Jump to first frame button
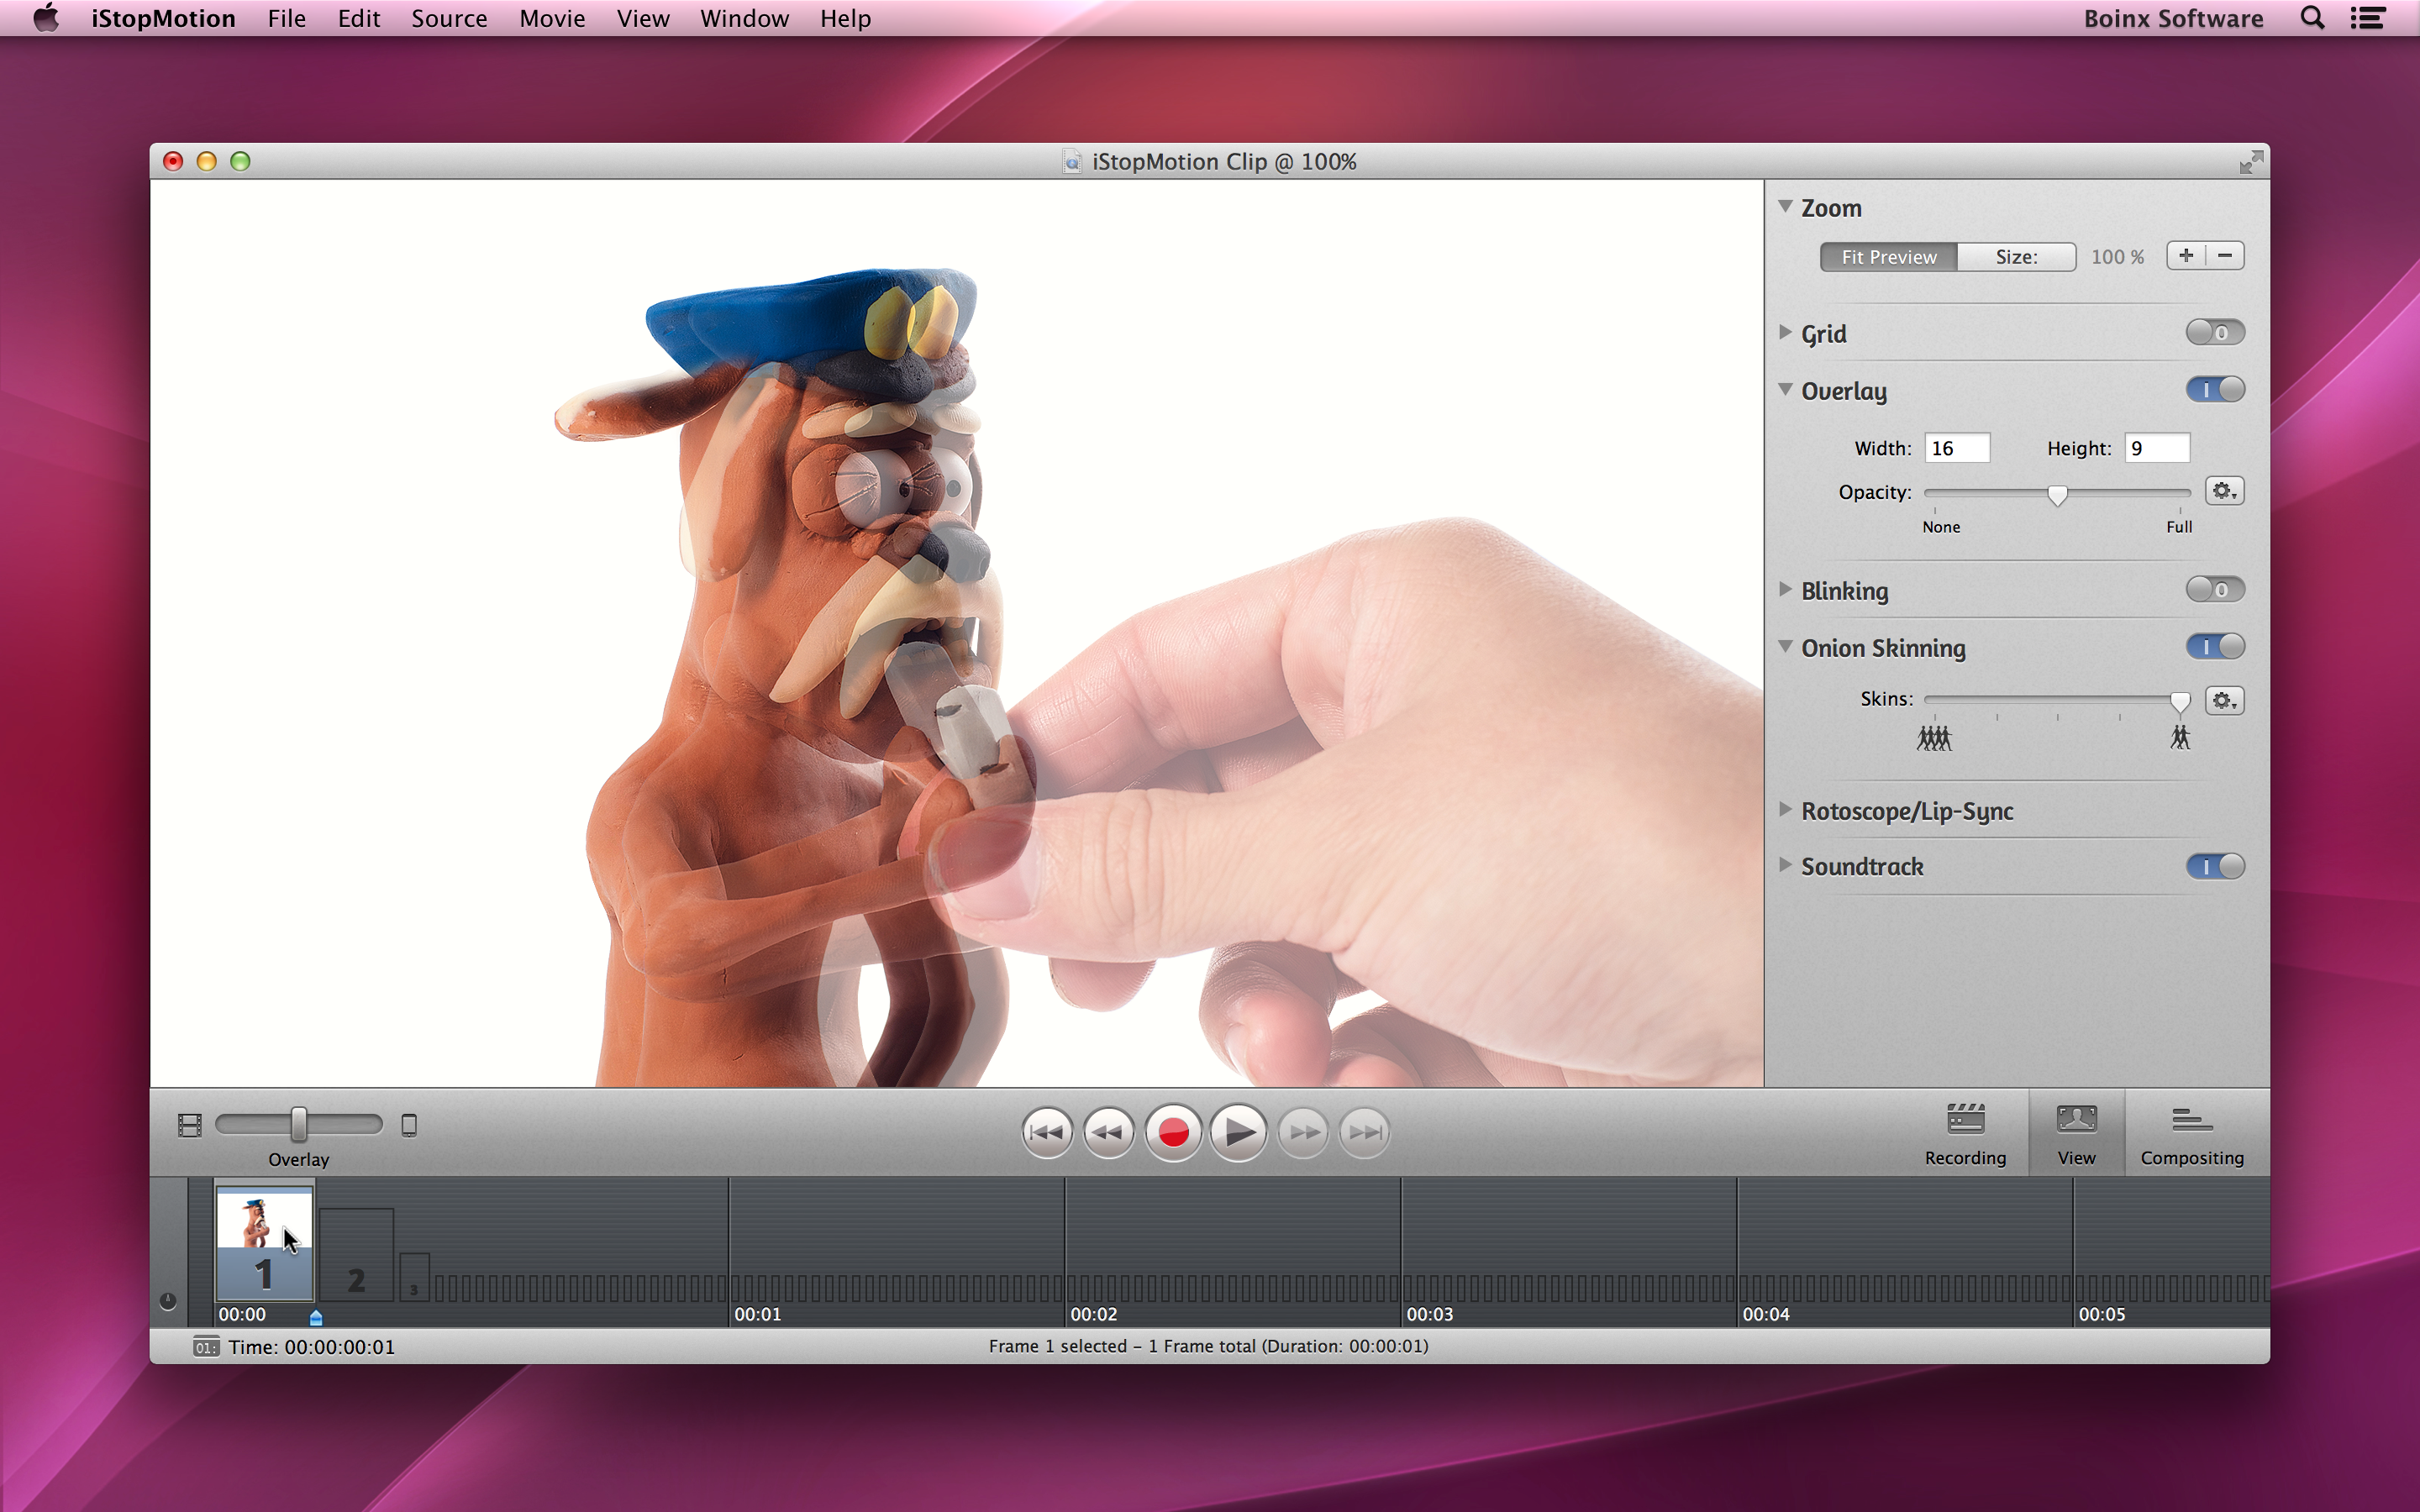The height and width of the screenshot is (1512, 2420). click(x=1047, y=1132)
